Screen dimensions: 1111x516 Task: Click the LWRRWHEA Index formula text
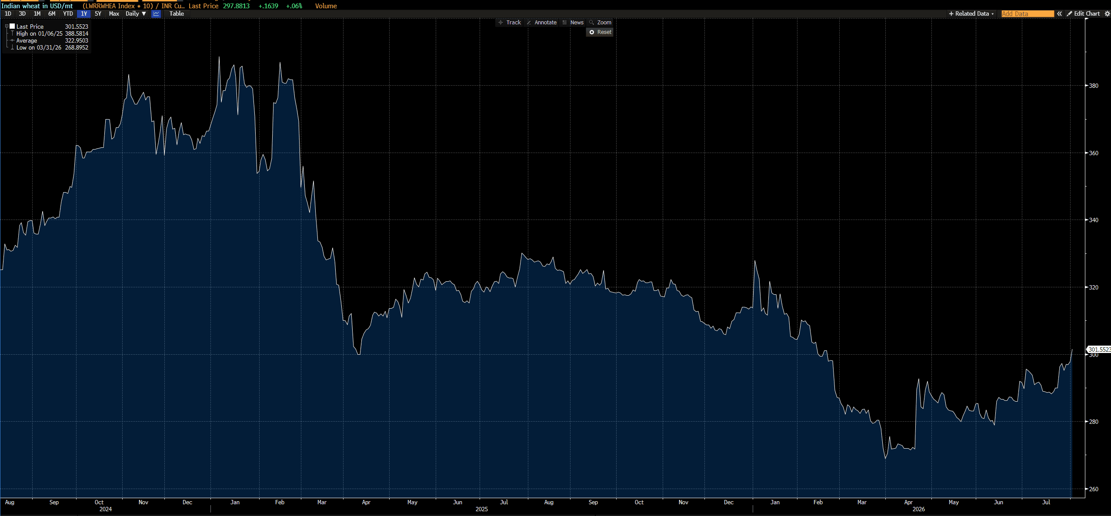134,6
